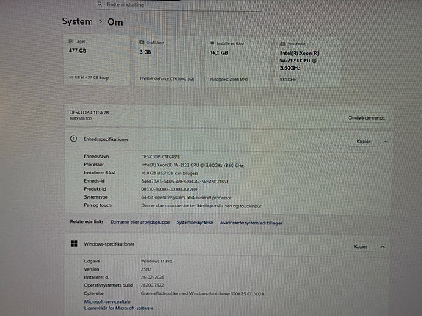Collapse the Enhedsspecifikationer section chevron
This screenshot has height=316, width=422.
385,142
